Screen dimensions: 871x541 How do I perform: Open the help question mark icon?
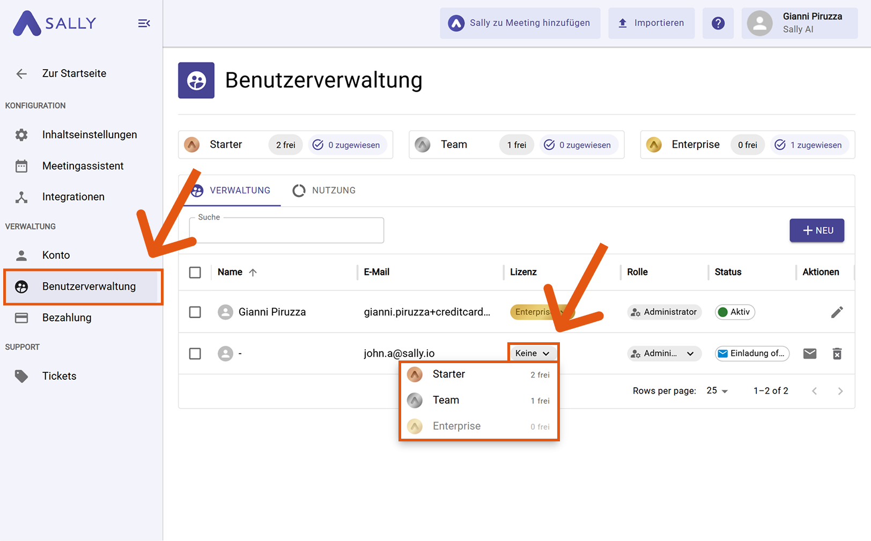tap(718, 23)
